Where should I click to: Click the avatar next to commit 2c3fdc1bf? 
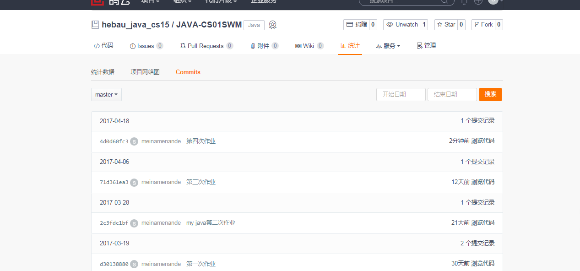point(134,223)
